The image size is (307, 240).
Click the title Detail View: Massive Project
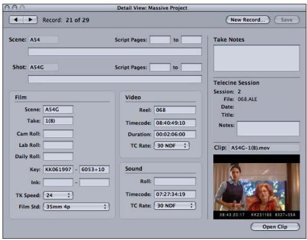click(x=152, y=8)
